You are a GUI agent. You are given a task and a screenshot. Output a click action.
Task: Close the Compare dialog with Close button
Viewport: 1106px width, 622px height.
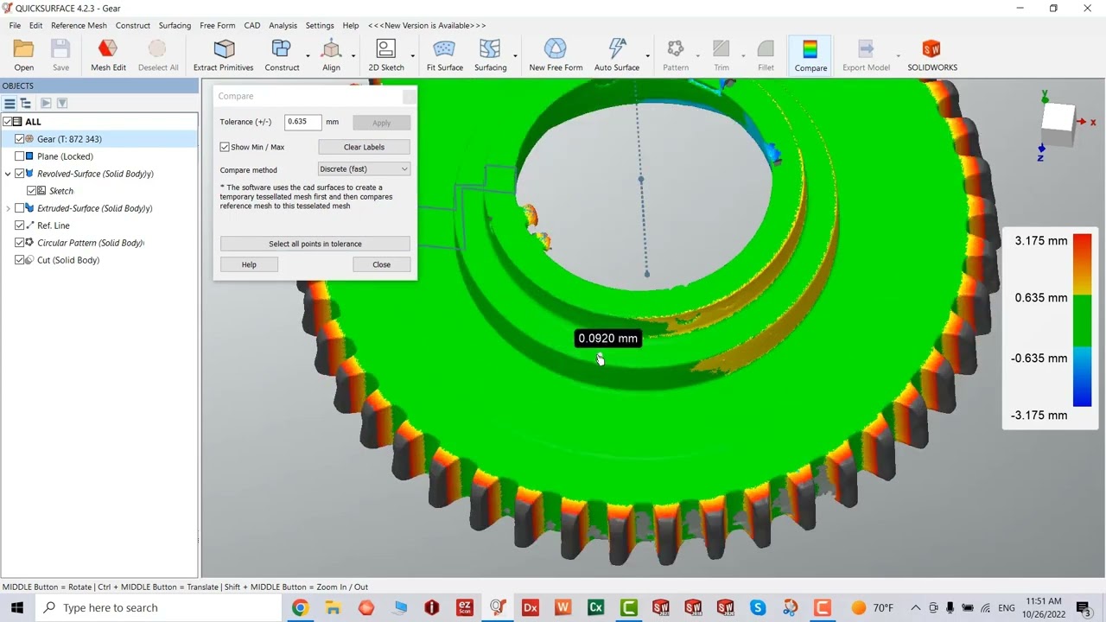click(x=381, y=264)
